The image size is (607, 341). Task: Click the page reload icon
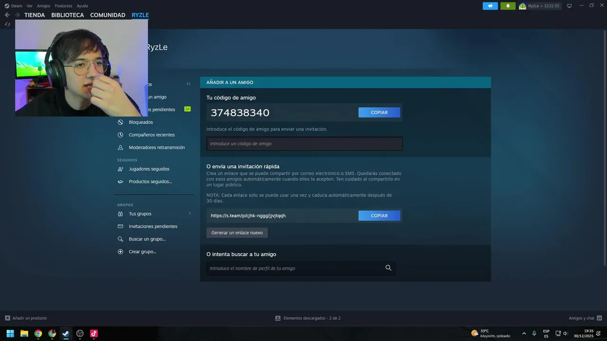click(x=7, y=24)
